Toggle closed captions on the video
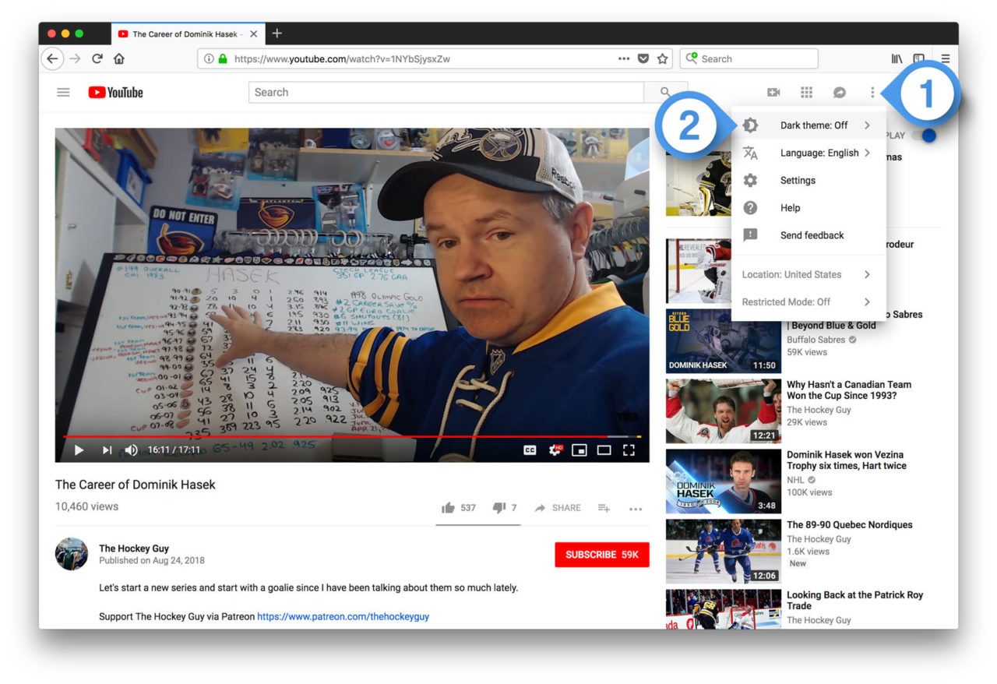Image resolution: width=997 pixels, height=684 pixels. (530, 450)
